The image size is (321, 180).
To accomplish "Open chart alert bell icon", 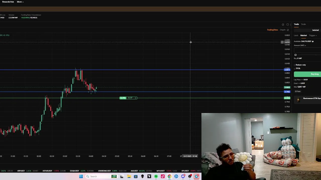I will [283, 24].
